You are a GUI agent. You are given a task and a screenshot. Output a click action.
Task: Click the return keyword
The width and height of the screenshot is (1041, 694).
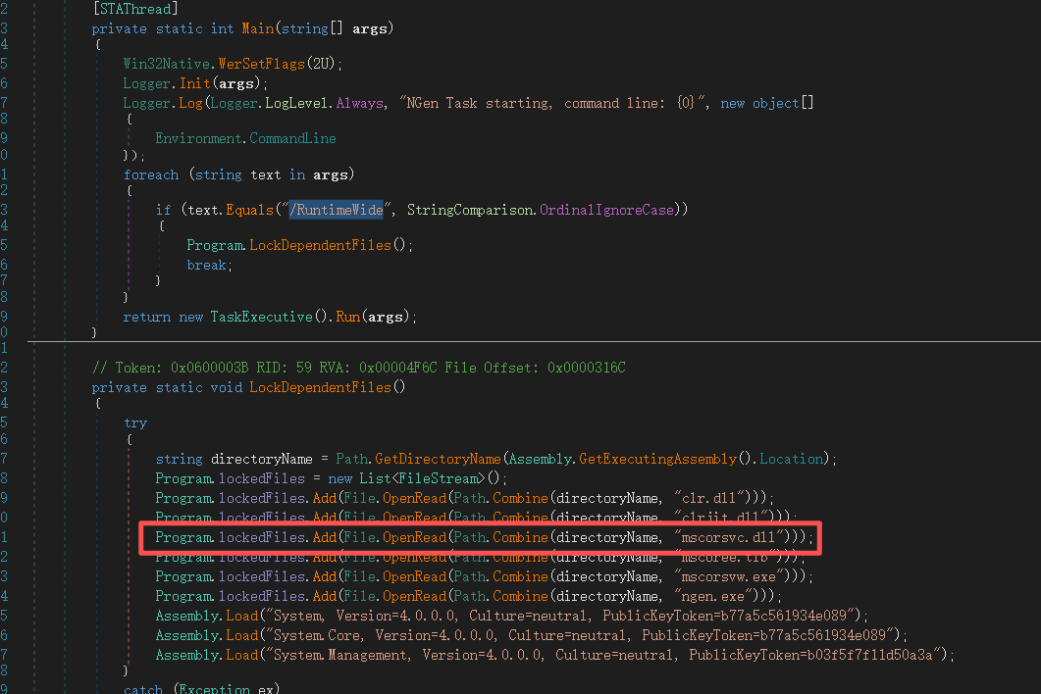coord(147,318)
